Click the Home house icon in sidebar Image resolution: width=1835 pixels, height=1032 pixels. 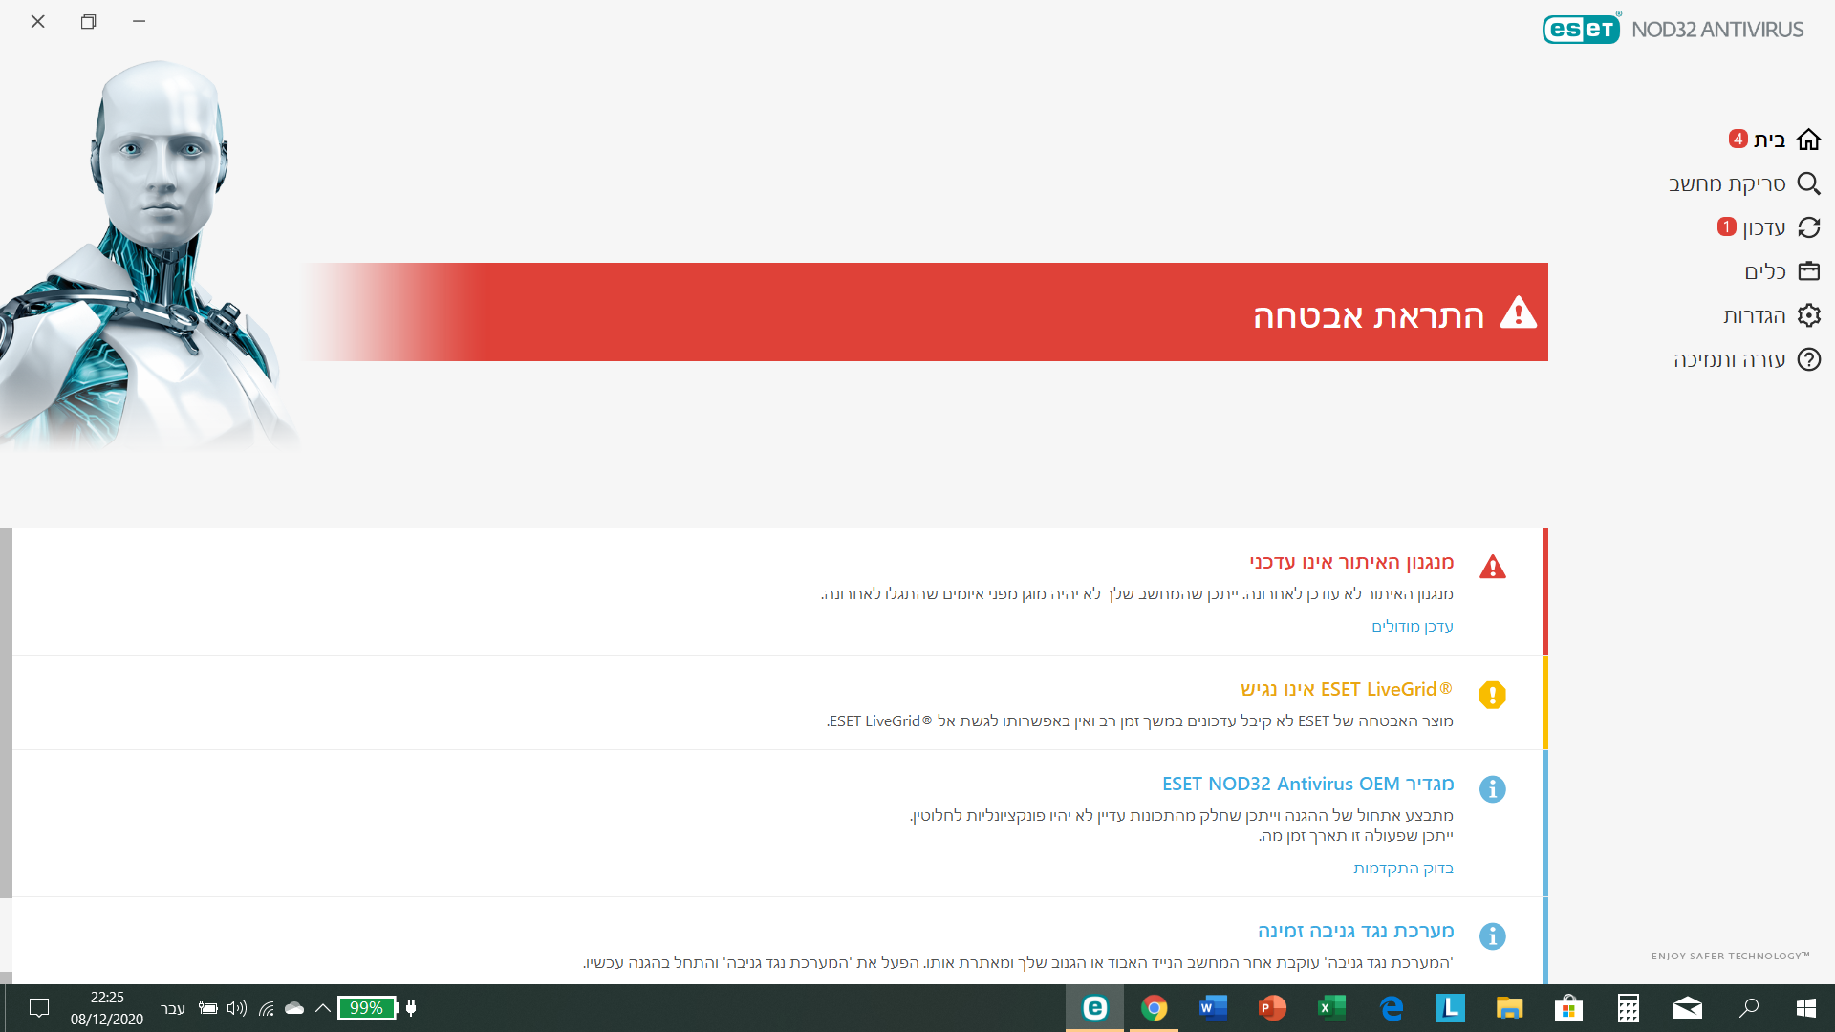[1808, 140]
